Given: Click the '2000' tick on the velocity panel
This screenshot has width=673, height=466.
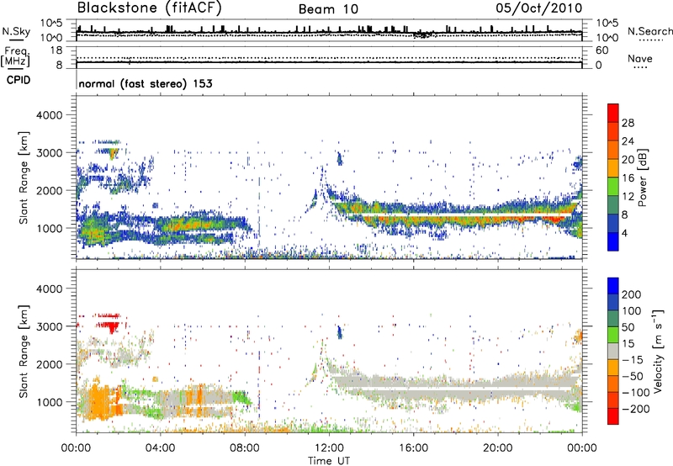Looking at the screenshot, I should point(50,364).
